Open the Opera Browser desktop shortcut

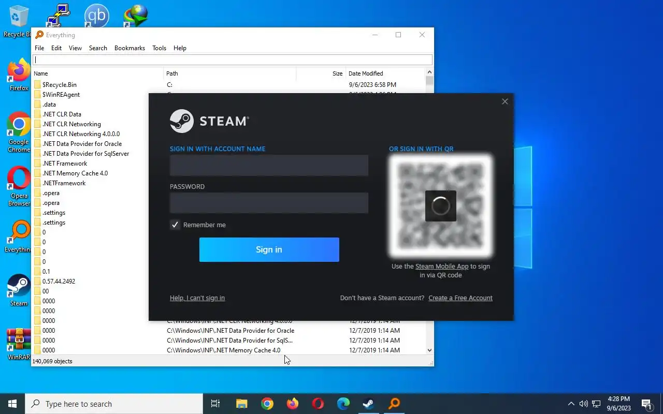coord(19,186)
